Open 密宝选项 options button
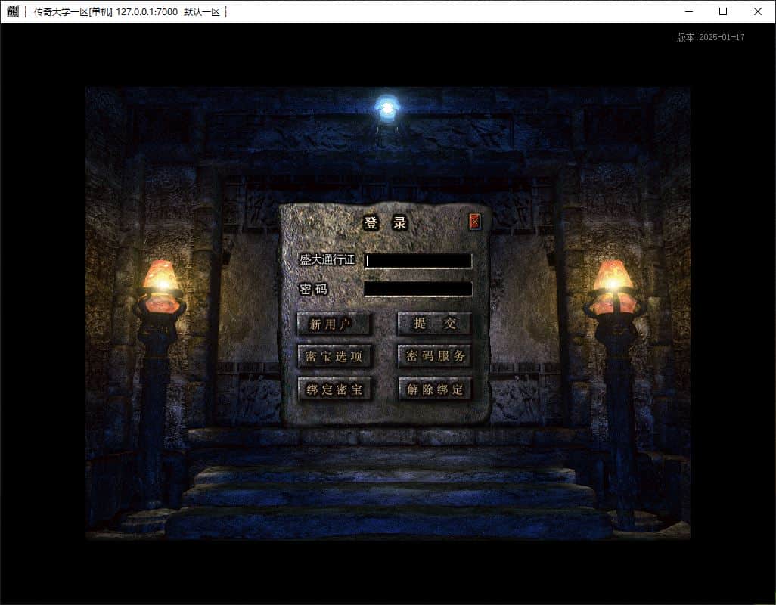 pos(334,357)
